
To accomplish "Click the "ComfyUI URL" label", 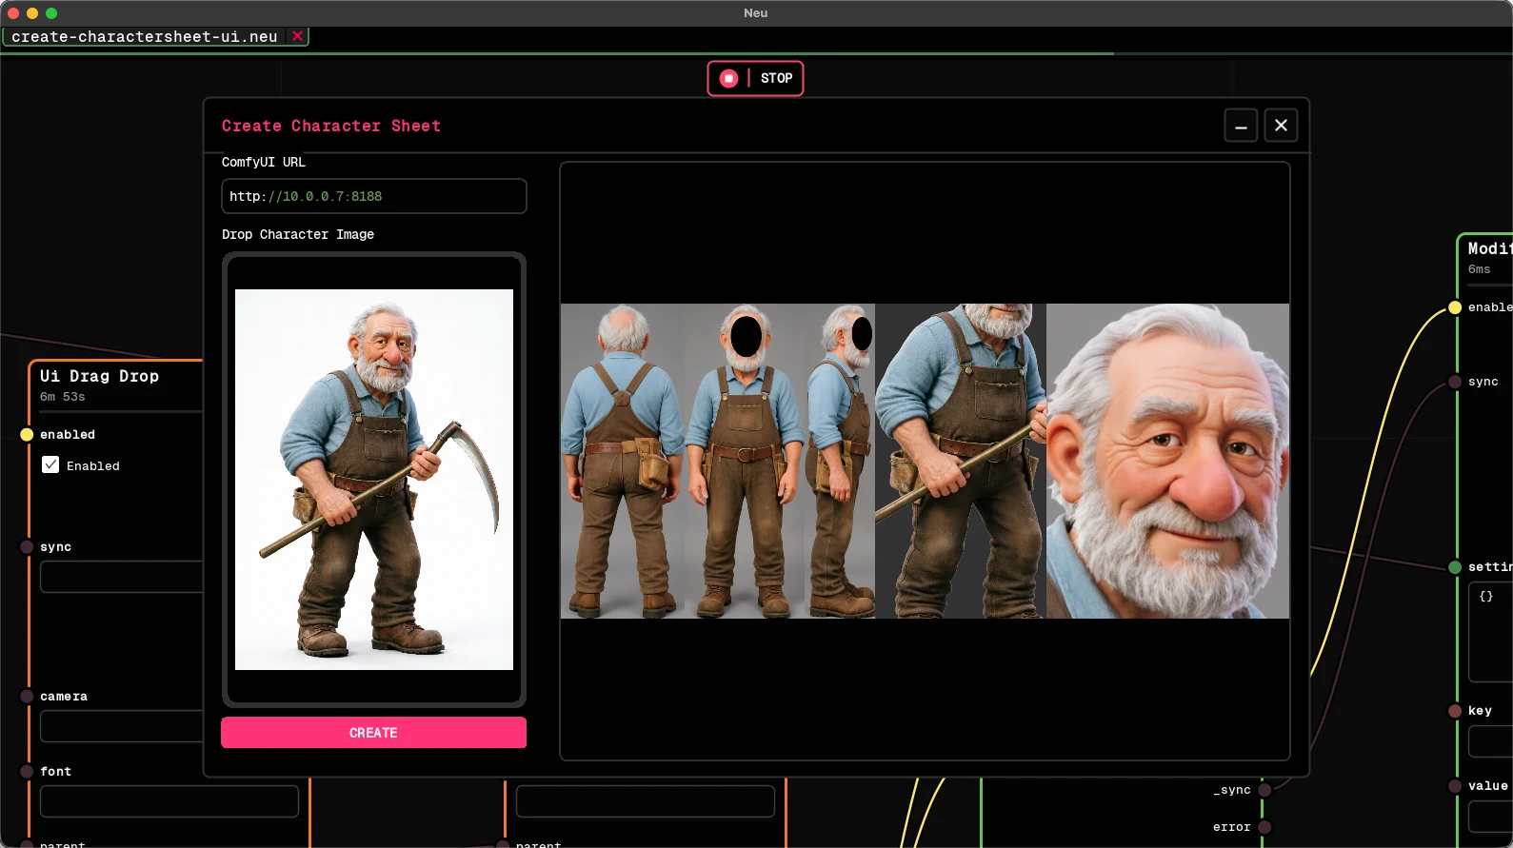I will pos(264,162).
